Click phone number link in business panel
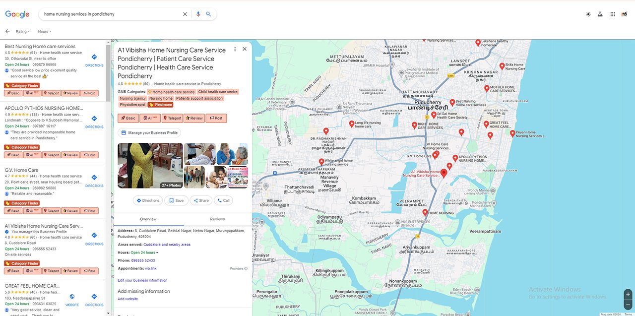635x316 pixels. tap(143, 260)
